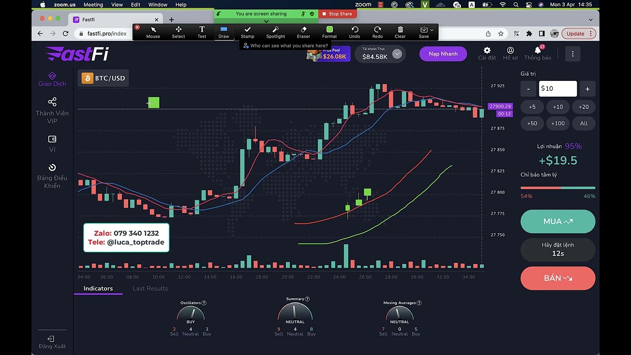Add +100 to trade amount
Image resolution: width=631 pixels, height=355 pixels.
coord(558,123)
